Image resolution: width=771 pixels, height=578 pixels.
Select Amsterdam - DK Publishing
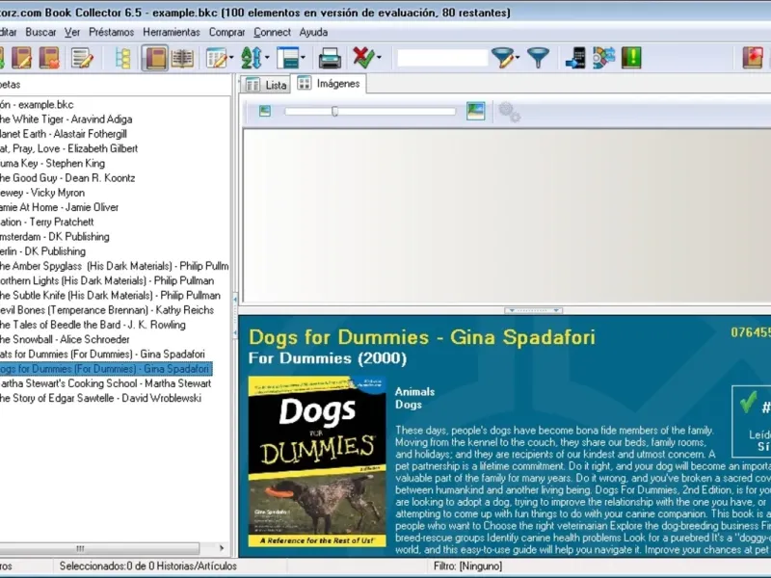point(55,237)
